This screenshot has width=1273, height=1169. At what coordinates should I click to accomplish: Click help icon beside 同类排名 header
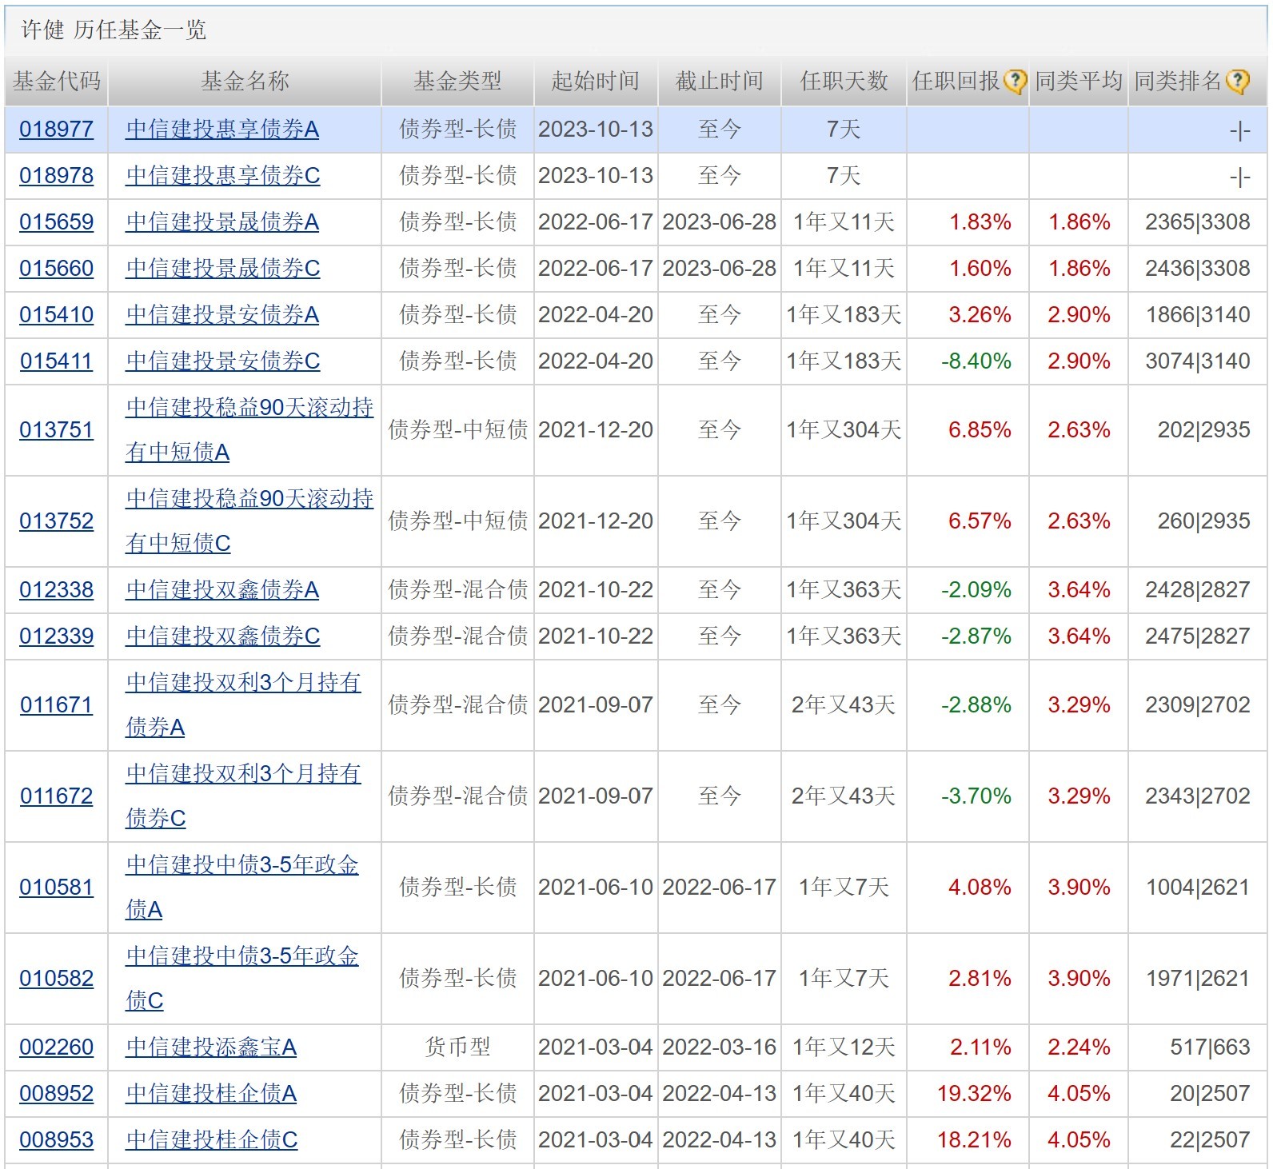pyautogui.click(x=1237, y=81)
